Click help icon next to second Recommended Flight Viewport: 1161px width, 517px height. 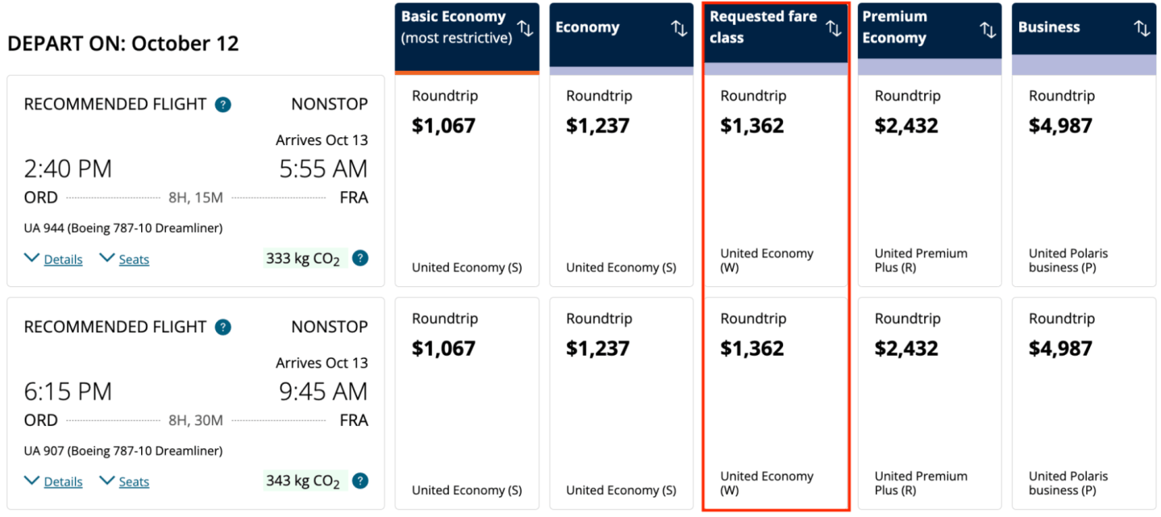coord(223,327)
